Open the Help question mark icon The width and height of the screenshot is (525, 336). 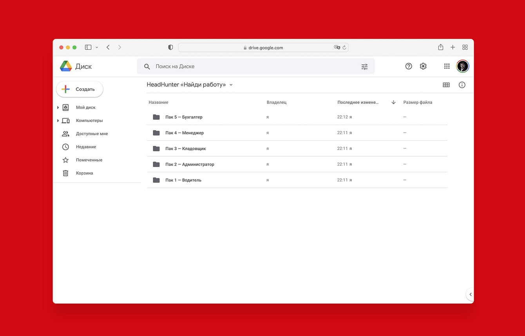click(409, 66)
